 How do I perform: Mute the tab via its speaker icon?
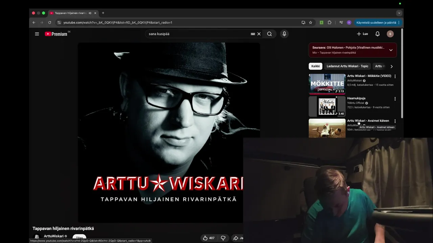point(90,13)
